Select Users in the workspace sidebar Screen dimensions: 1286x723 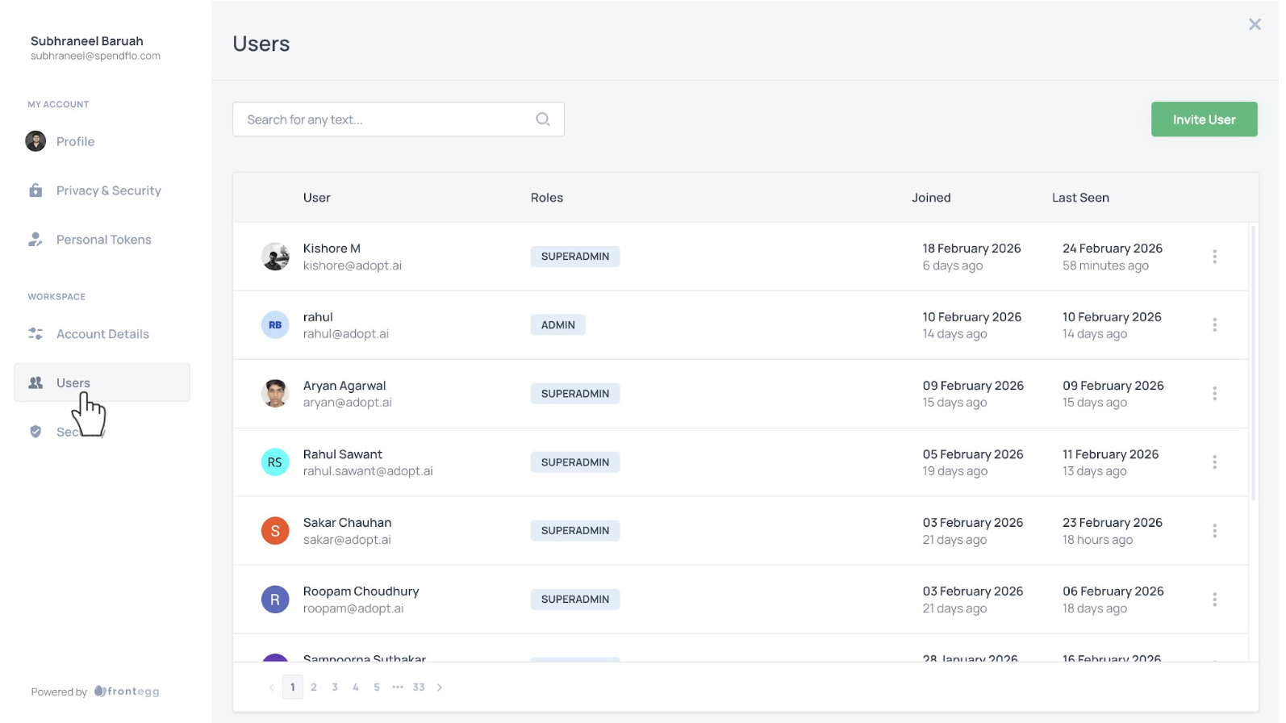[73, 383]
